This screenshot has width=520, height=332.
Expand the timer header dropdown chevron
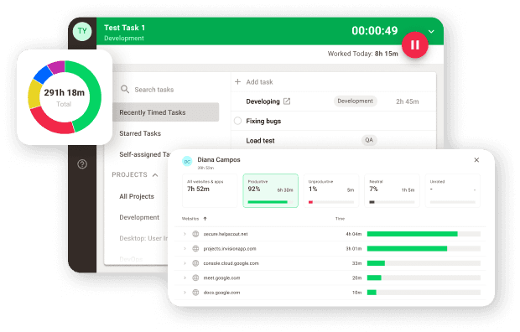click(x=431, y=32)
